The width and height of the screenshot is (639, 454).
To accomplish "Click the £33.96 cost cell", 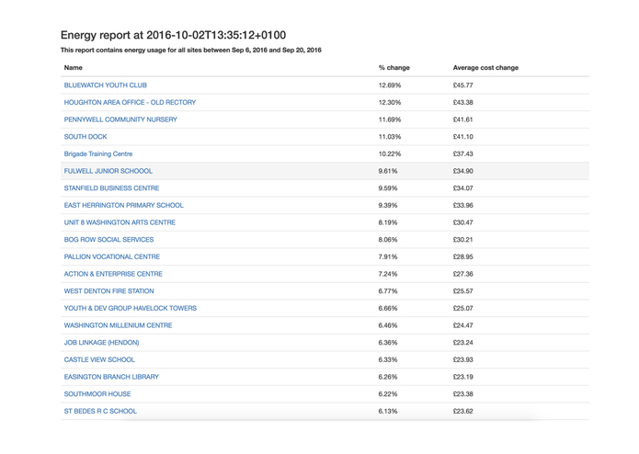I will tap(462, 205).
